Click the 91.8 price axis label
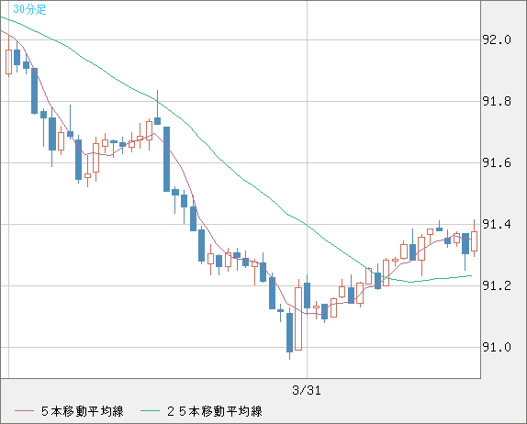Image resolution: width=527 pixels, height=424 pixels. point(497,101)
